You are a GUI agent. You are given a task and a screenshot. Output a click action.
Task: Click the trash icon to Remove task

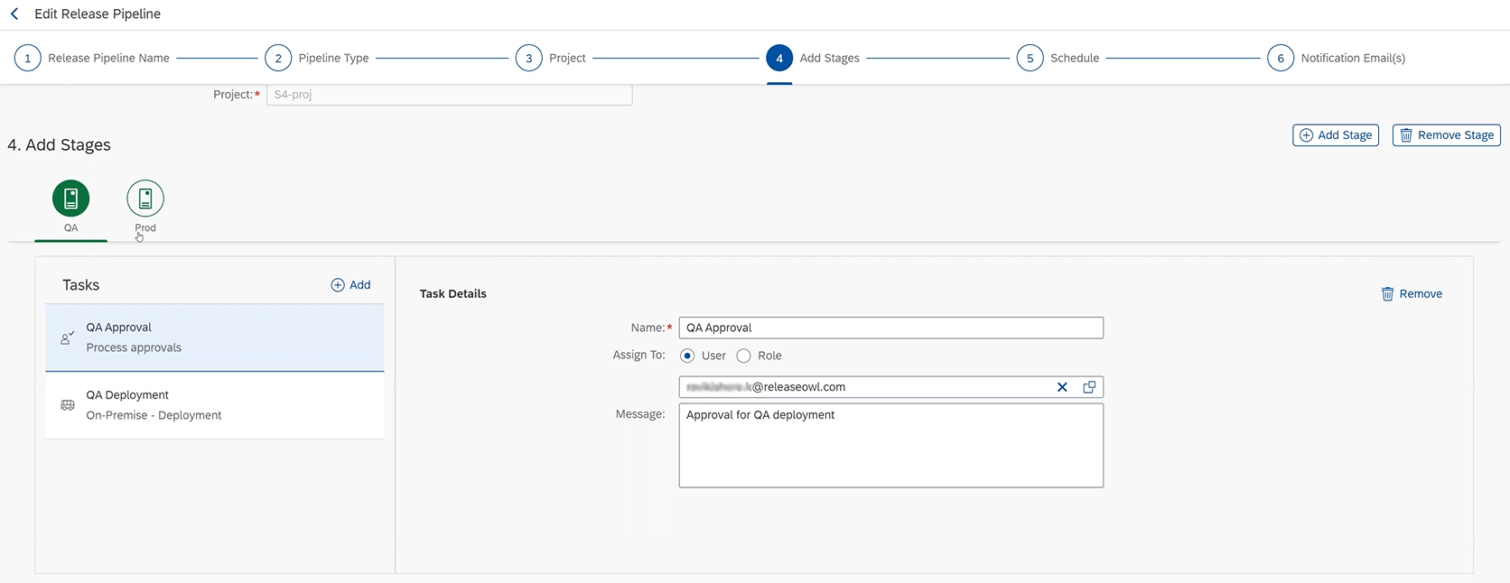[x=1387, y=294]
